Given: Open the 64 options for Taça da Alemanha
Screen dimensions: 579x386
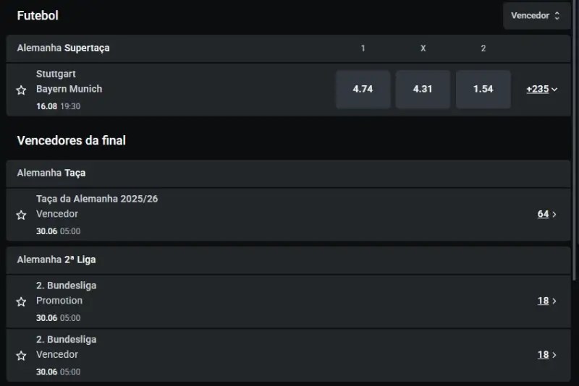Looking at the screenshot, I should click(x=544, y=214).
